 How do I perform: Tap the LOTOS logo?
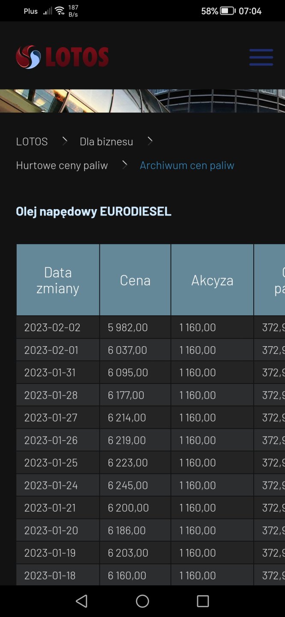pos(63,57)
